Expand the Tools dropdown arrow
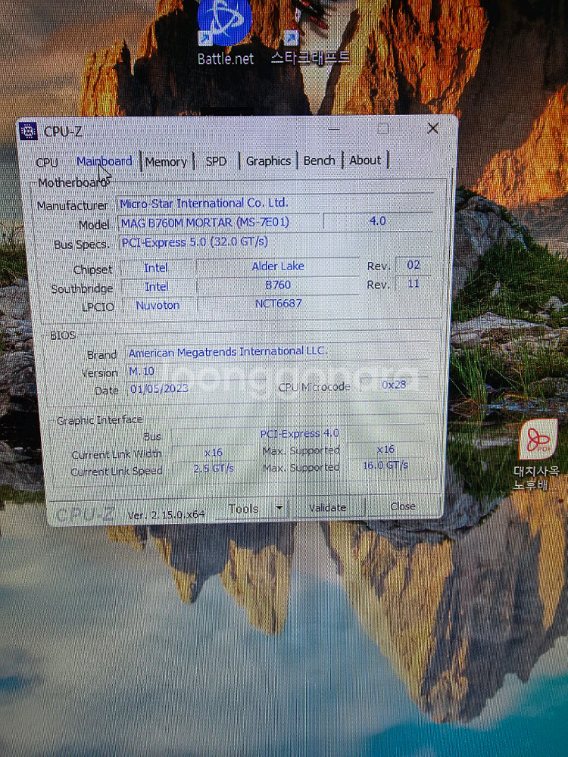 click(279, 508)
